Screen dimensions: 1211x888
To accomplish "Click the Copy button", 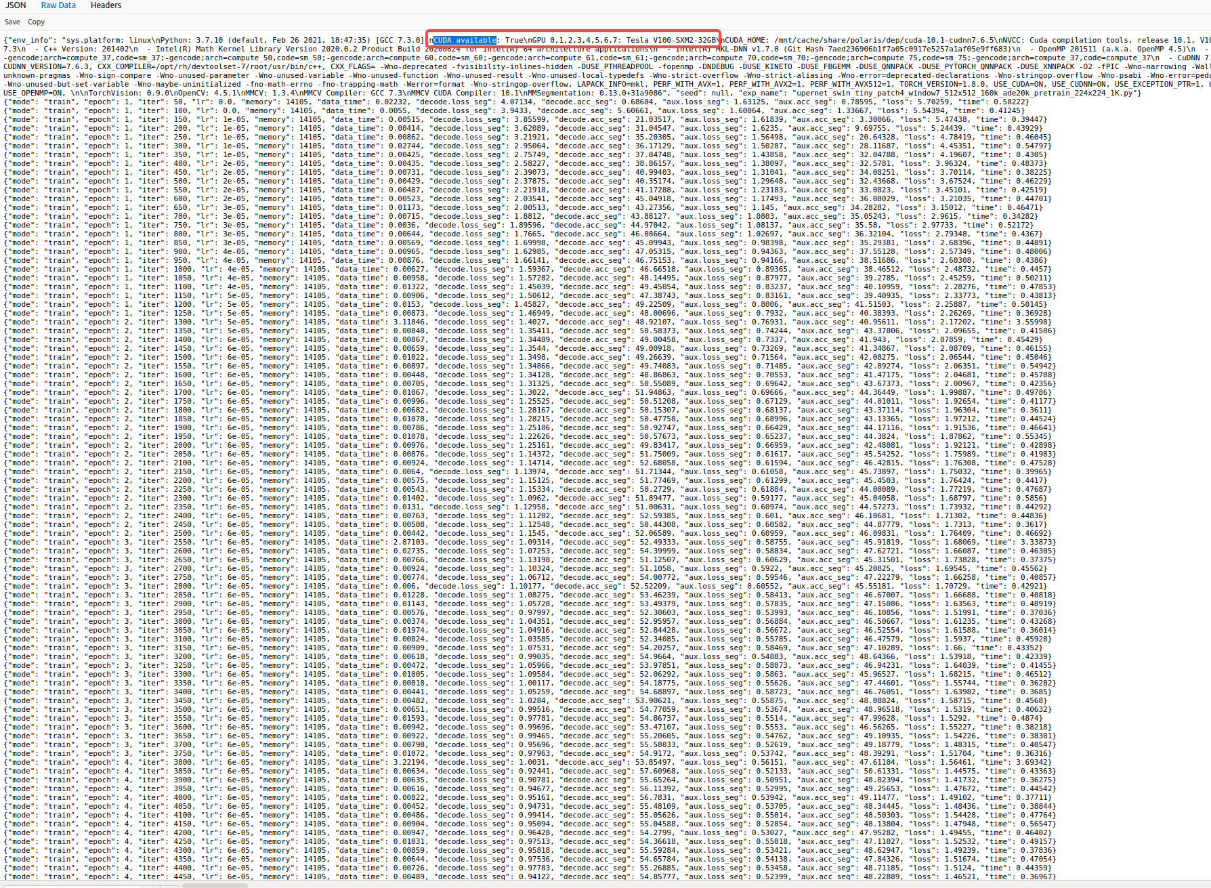I will pos(36,22).
